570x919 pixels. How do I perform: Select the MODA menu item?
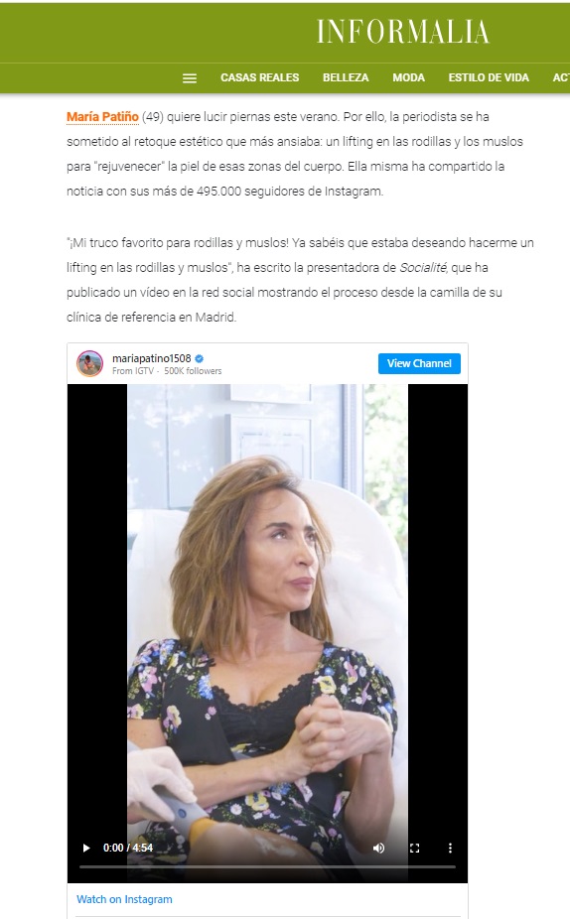pyautogui.click(x=409, y=78)
